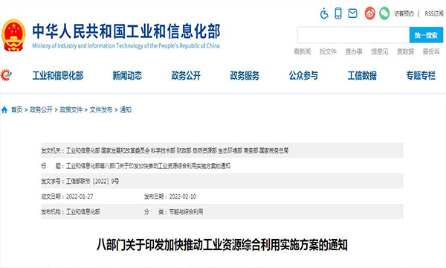The height and width of the screenshot is (268, 446).
Task: Go to 政务公开 breadcrumb link
Action: (x=41, y=109)
